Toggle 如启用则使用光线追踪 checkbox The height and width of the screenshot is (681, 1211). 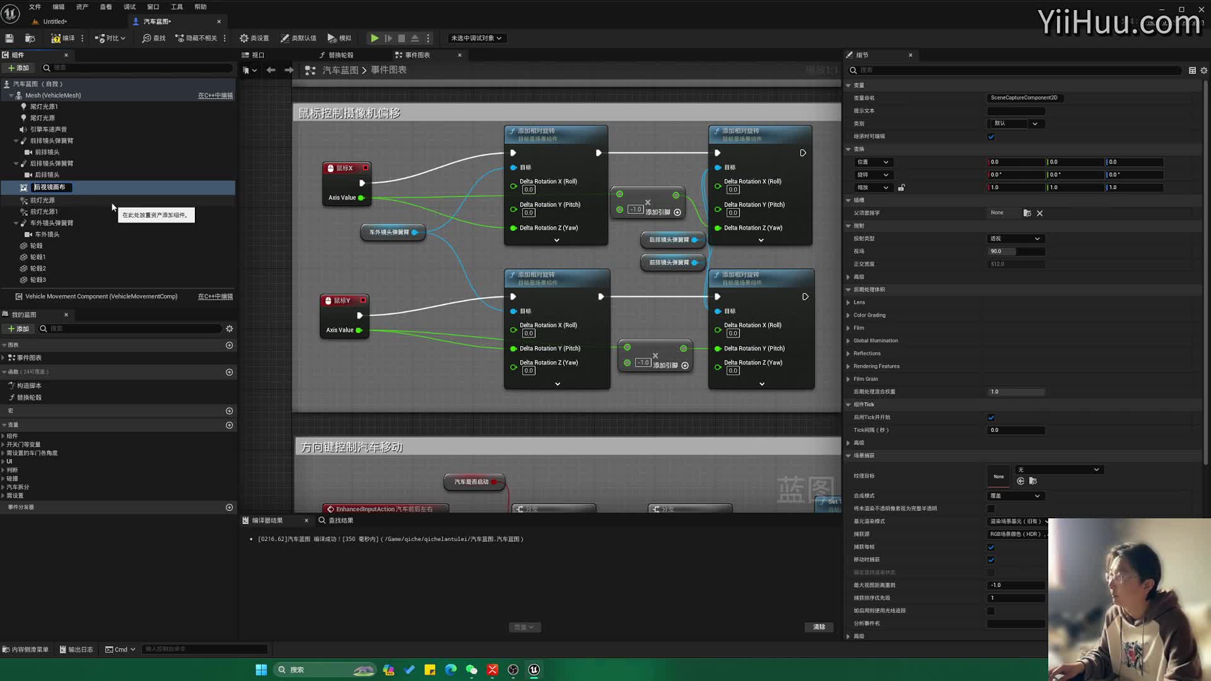point(991,611)
